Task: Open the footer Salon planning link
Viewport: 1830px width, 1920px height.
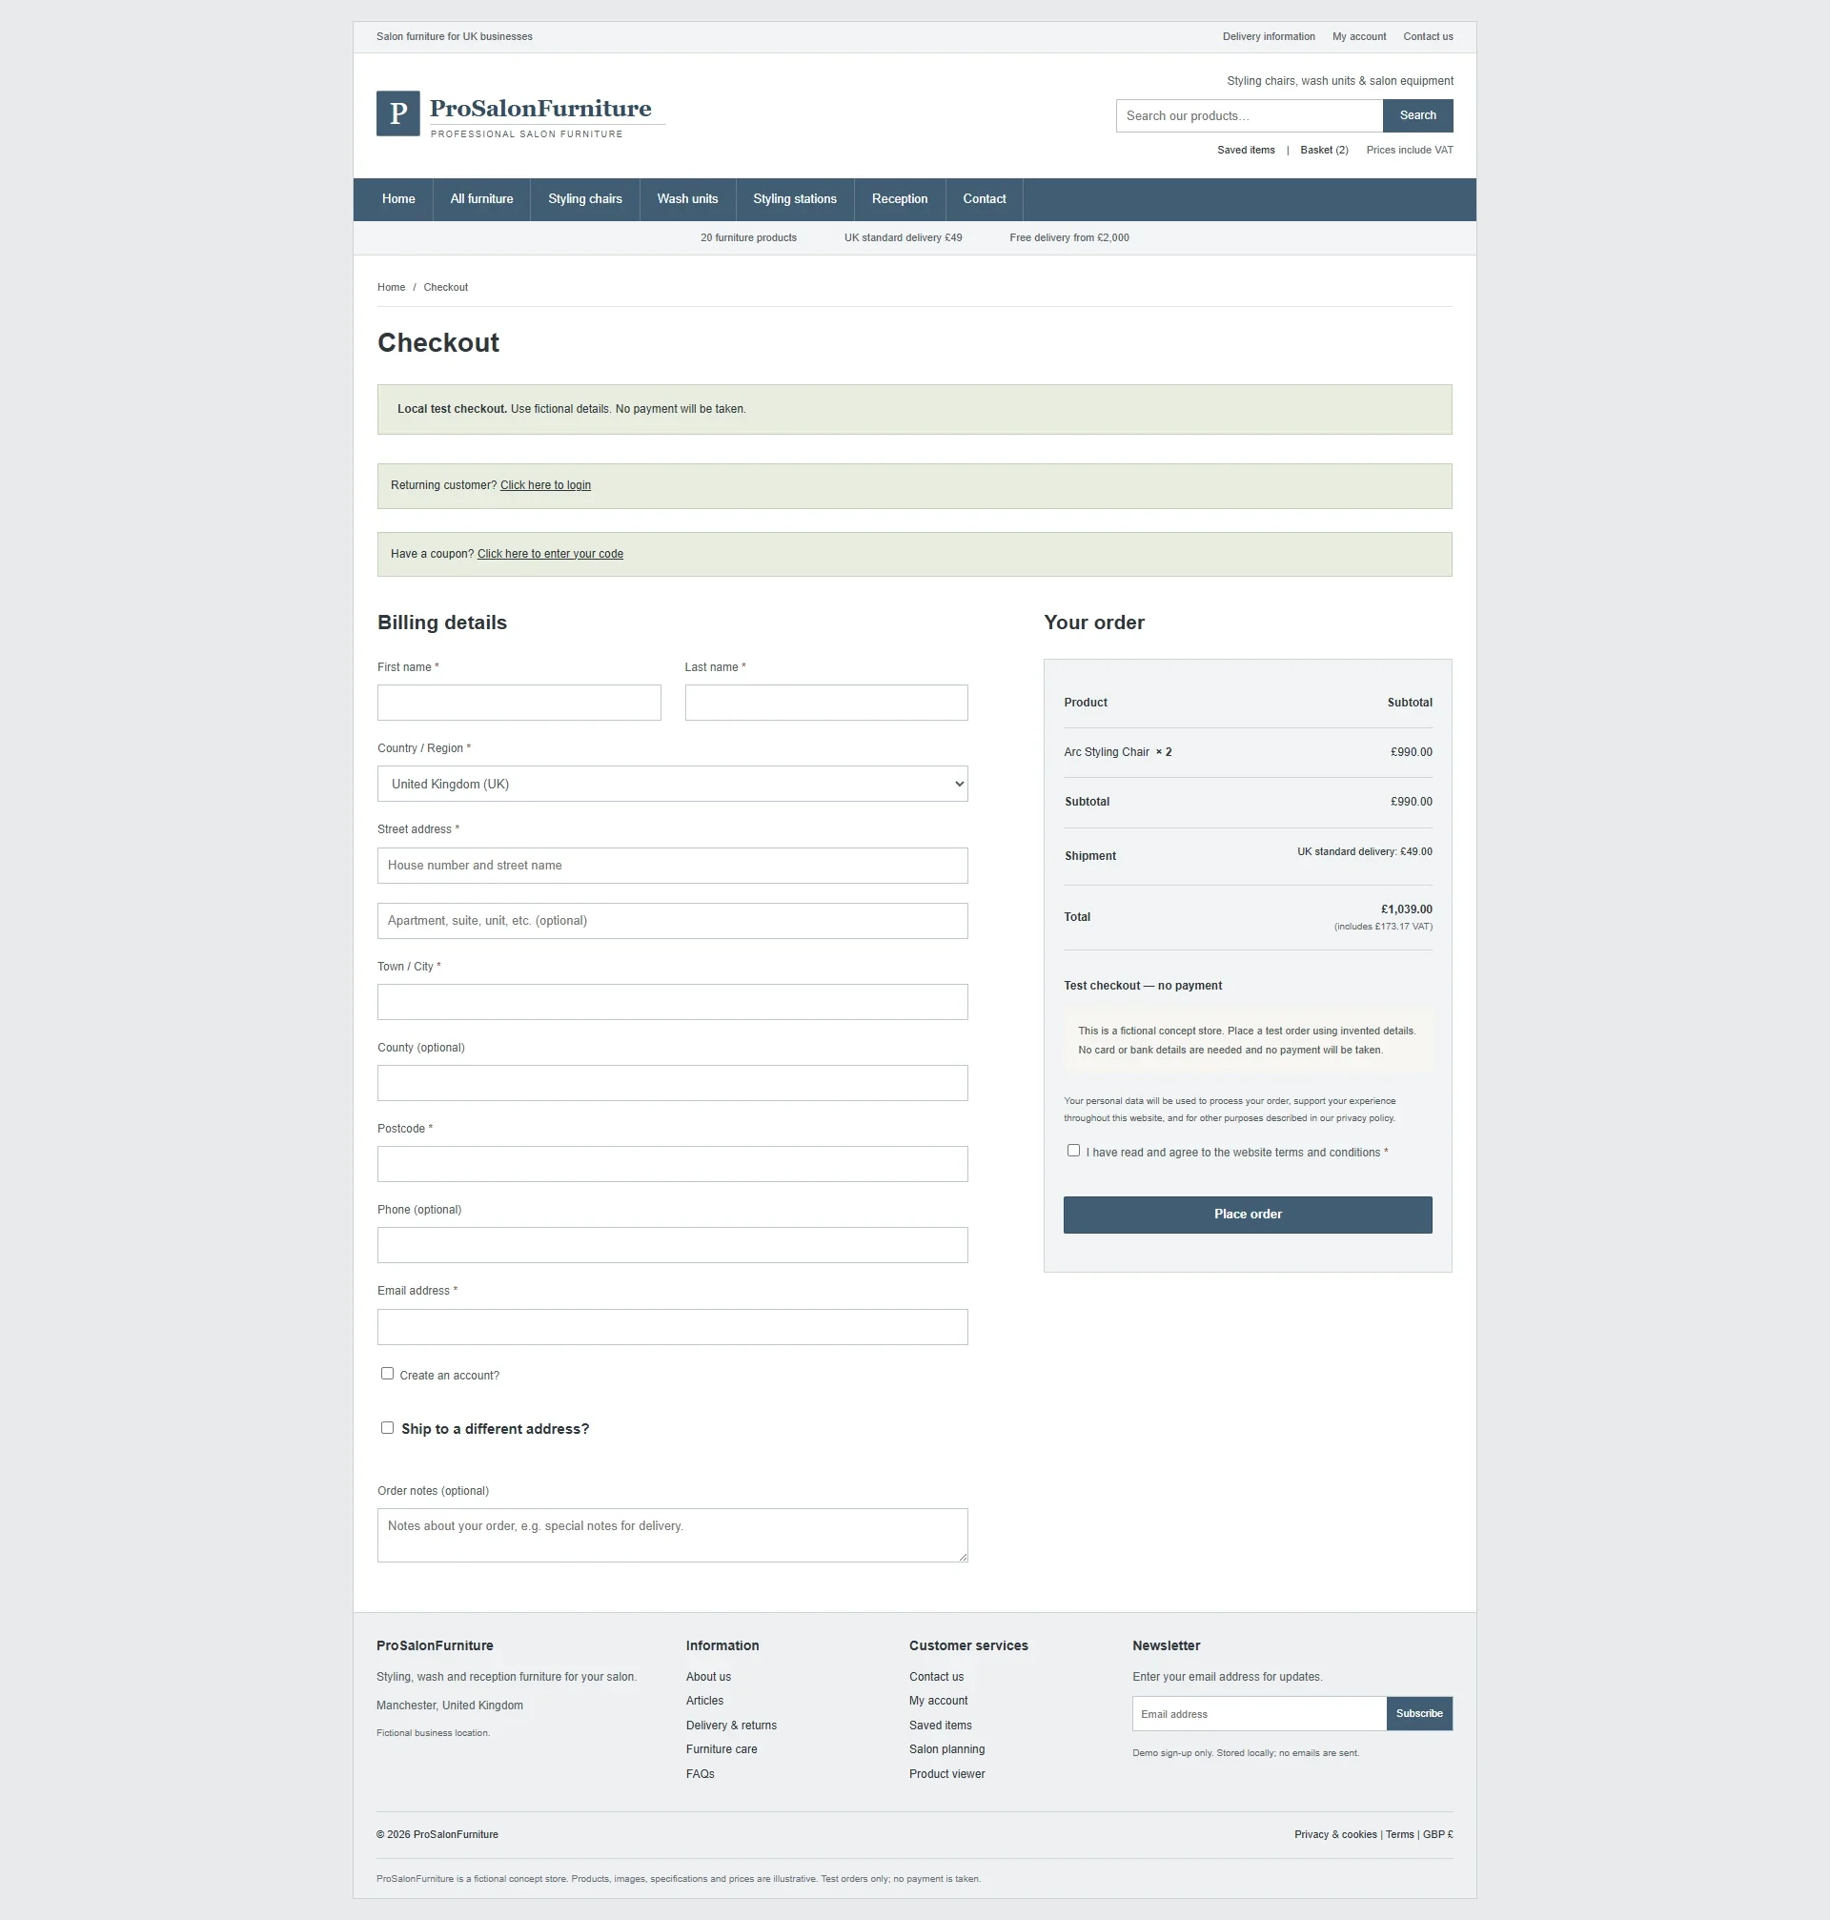Action: coord(946,1749)
